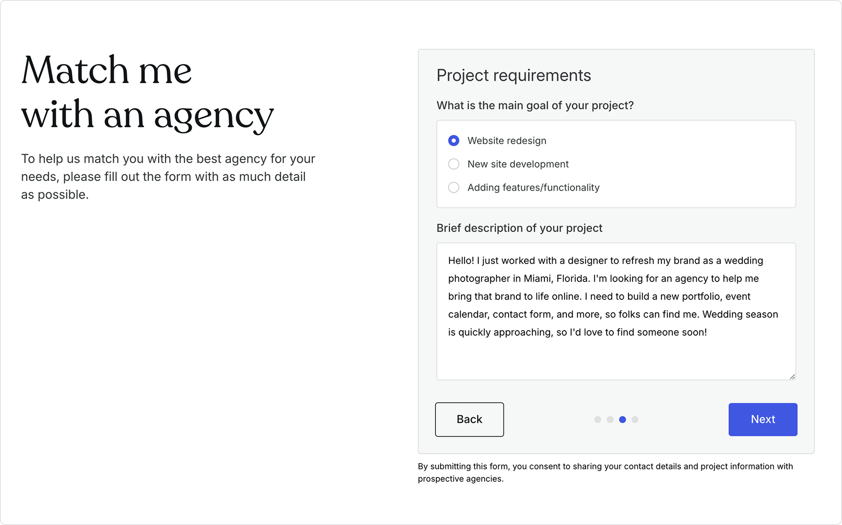Select Adding features/functionality radio button
The height and width of the screenshot is (525, 842).
[x=453, y=187]
